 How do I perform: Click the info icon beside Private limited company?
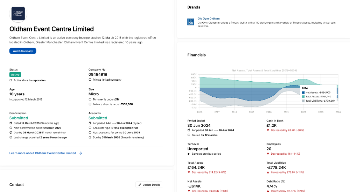coord(90,80)
